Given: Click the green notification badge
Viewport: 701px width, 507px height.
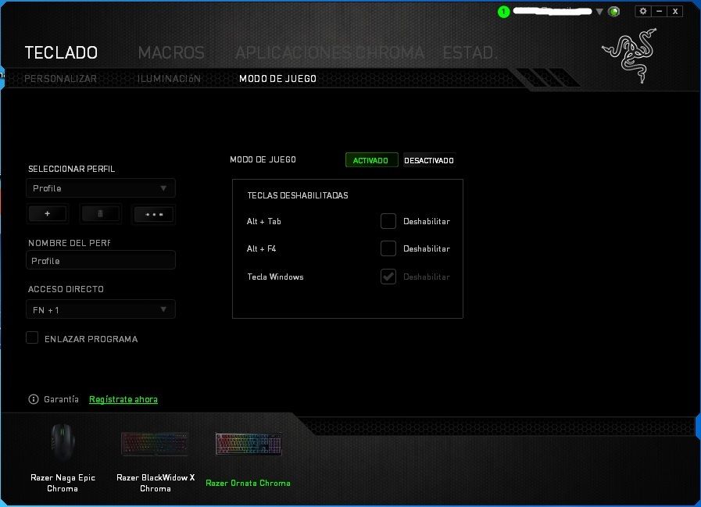Looking at the screenshot, I should click(x=504, y=12).
